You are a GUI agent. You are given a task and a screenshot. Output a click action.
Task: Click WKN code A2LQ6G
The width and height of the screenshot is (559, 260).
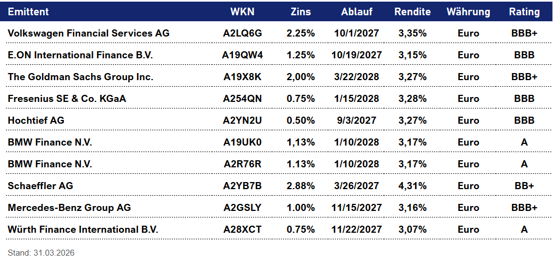click(x=242, y=33)
